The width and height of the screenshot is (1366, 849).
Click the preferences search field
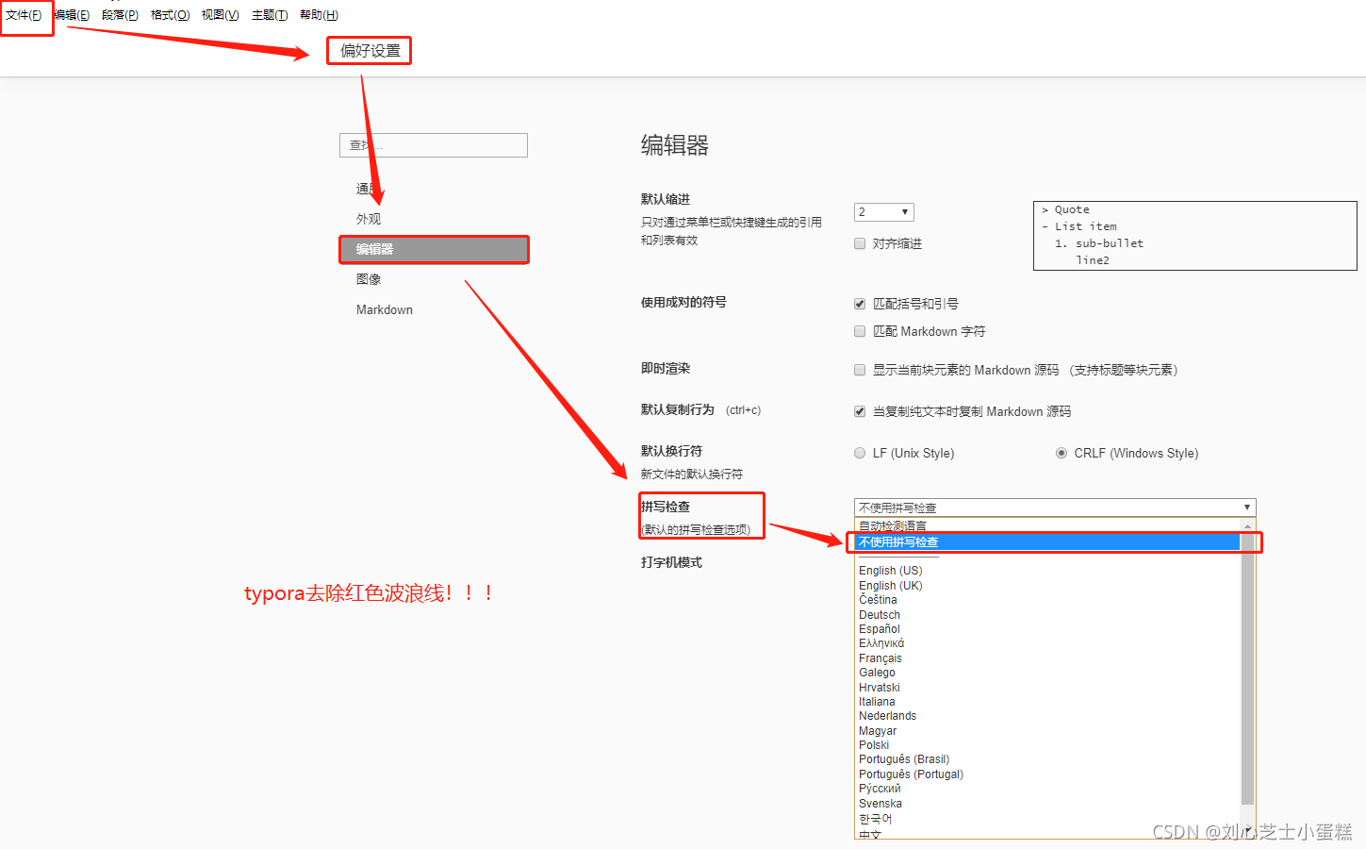click(x=434, y=145)
